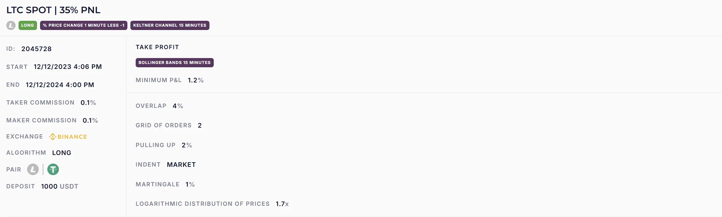Select the Keltner Channel 15 Minutes tag

[170, 25]
